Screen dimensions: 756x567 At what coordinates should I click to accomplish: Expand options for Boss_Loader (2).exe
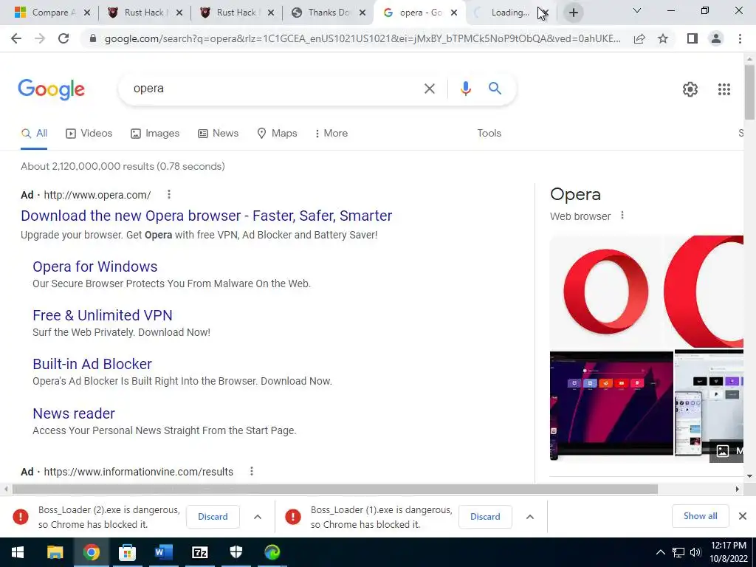(x=258, y=517)
